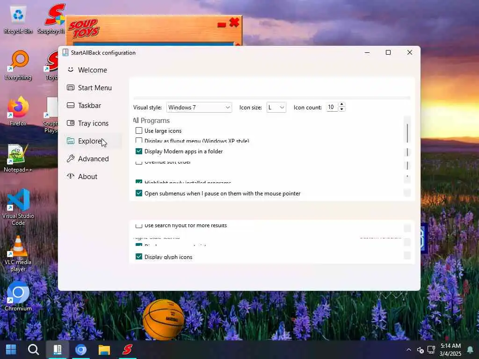479x359 pixels.
Task: Open the Tray icons page
Action: click(x=93, y=123)
